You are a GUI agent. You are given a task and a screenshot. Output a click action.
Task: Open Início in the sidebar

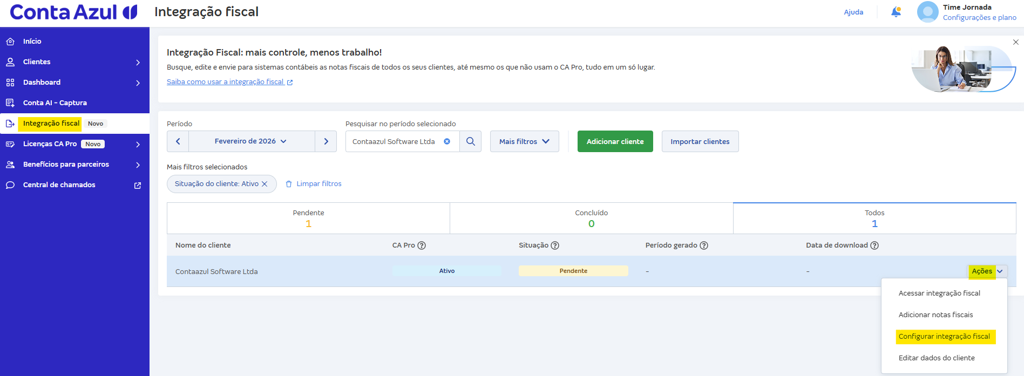pyautogui.click(x=74, y=42)
